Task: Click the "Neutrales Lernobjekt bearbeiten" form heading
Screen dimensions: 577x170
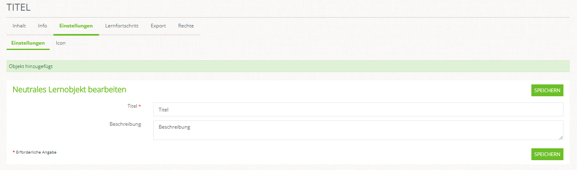Action: click(69, 90)
